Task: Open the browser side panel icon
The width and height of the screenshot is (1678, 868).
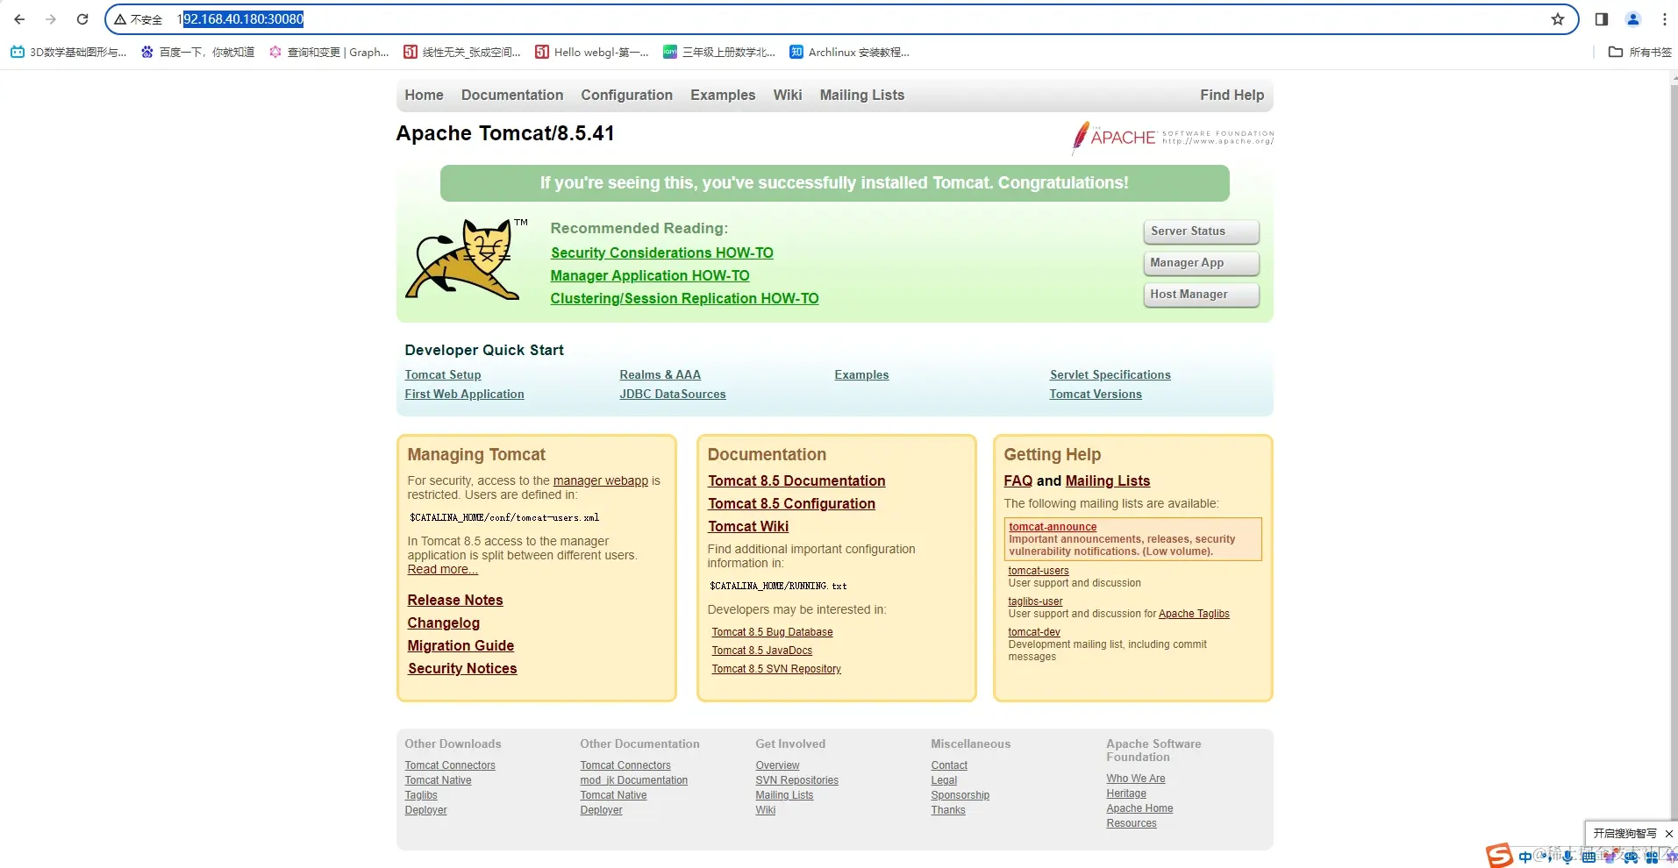Action: click(1602, 19)
